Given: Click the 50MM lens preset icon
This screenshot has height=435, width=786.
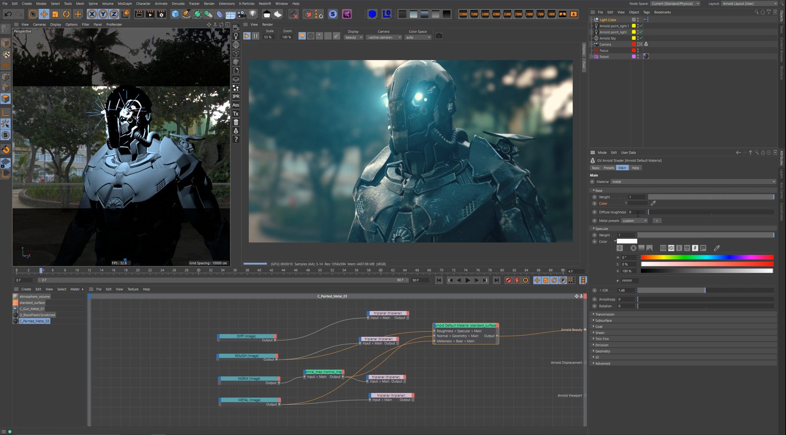Looking at the screenshot, I should pos(485,14).
